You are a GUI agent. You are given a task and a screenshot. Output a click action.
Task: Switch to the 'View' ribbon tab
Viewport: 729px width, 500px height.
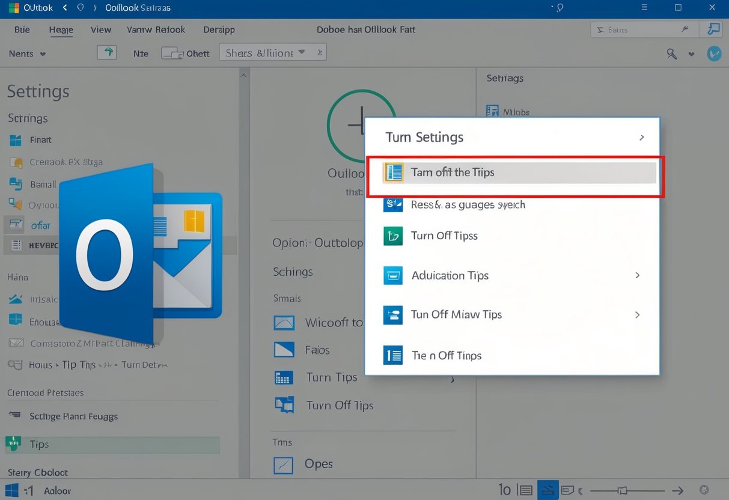[x=100, y=29]
